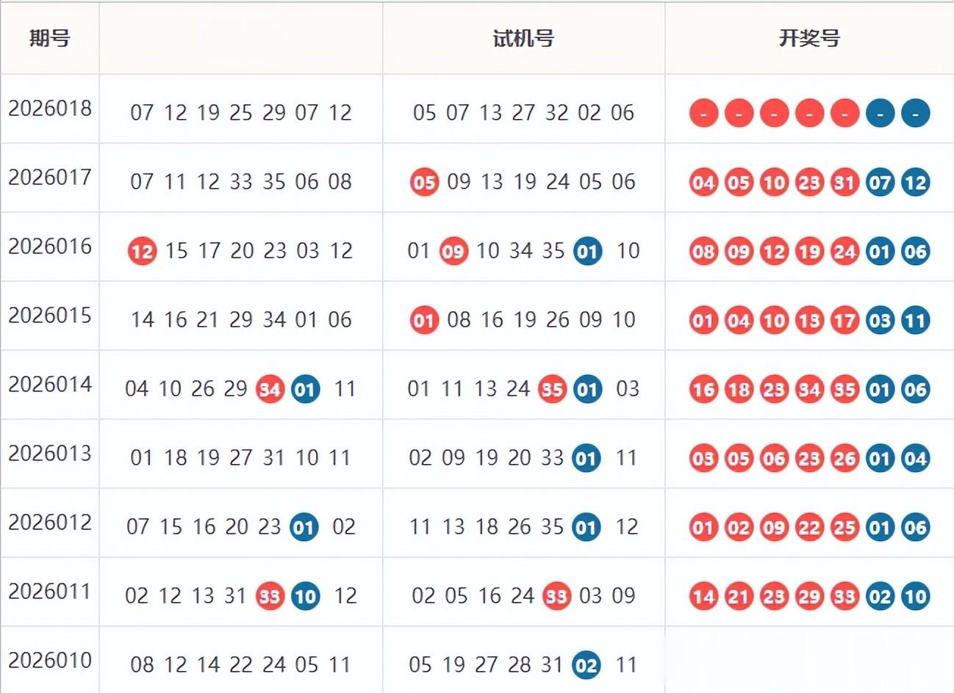Click blue ball 02 in 2026010 试机号
Image resolution: width=954 pixels, height=693 pixels.
[x=586, y=665]
